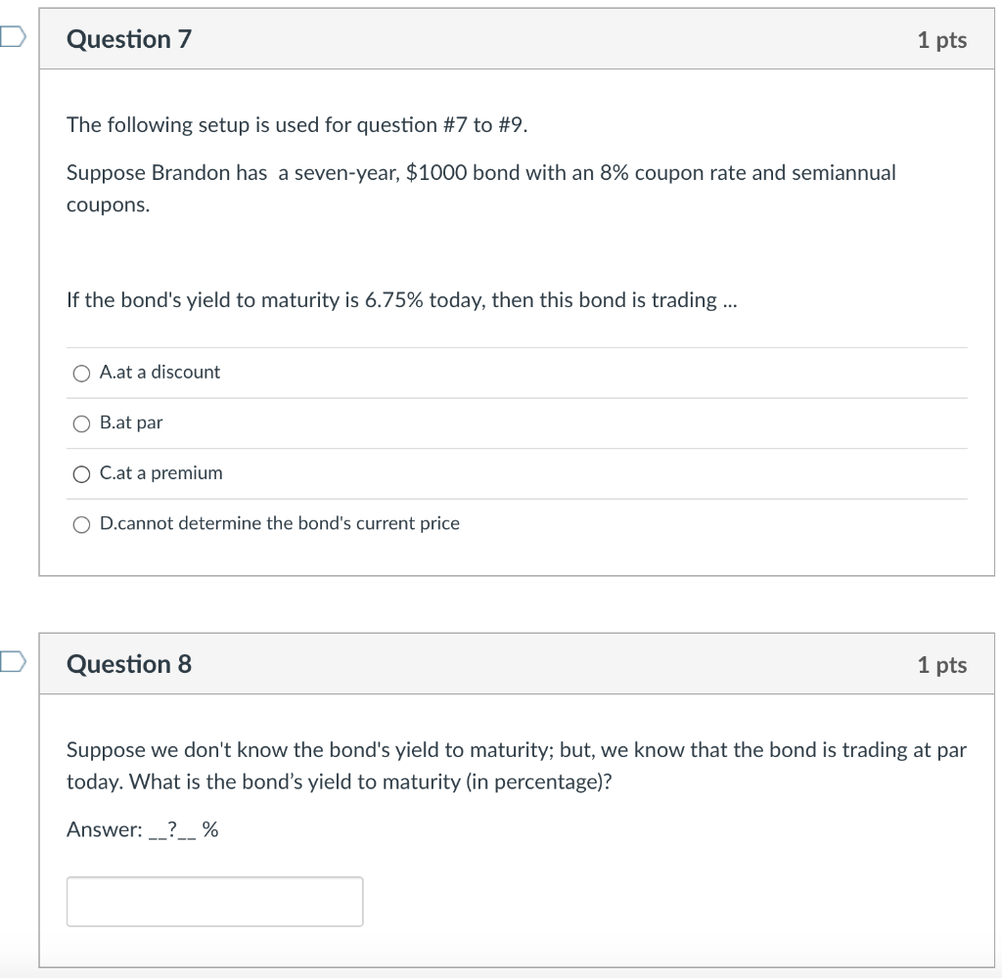This screenshot has height=978, width=1002.
Task: Select answer C, at a premium
Action: pos(81,473)
